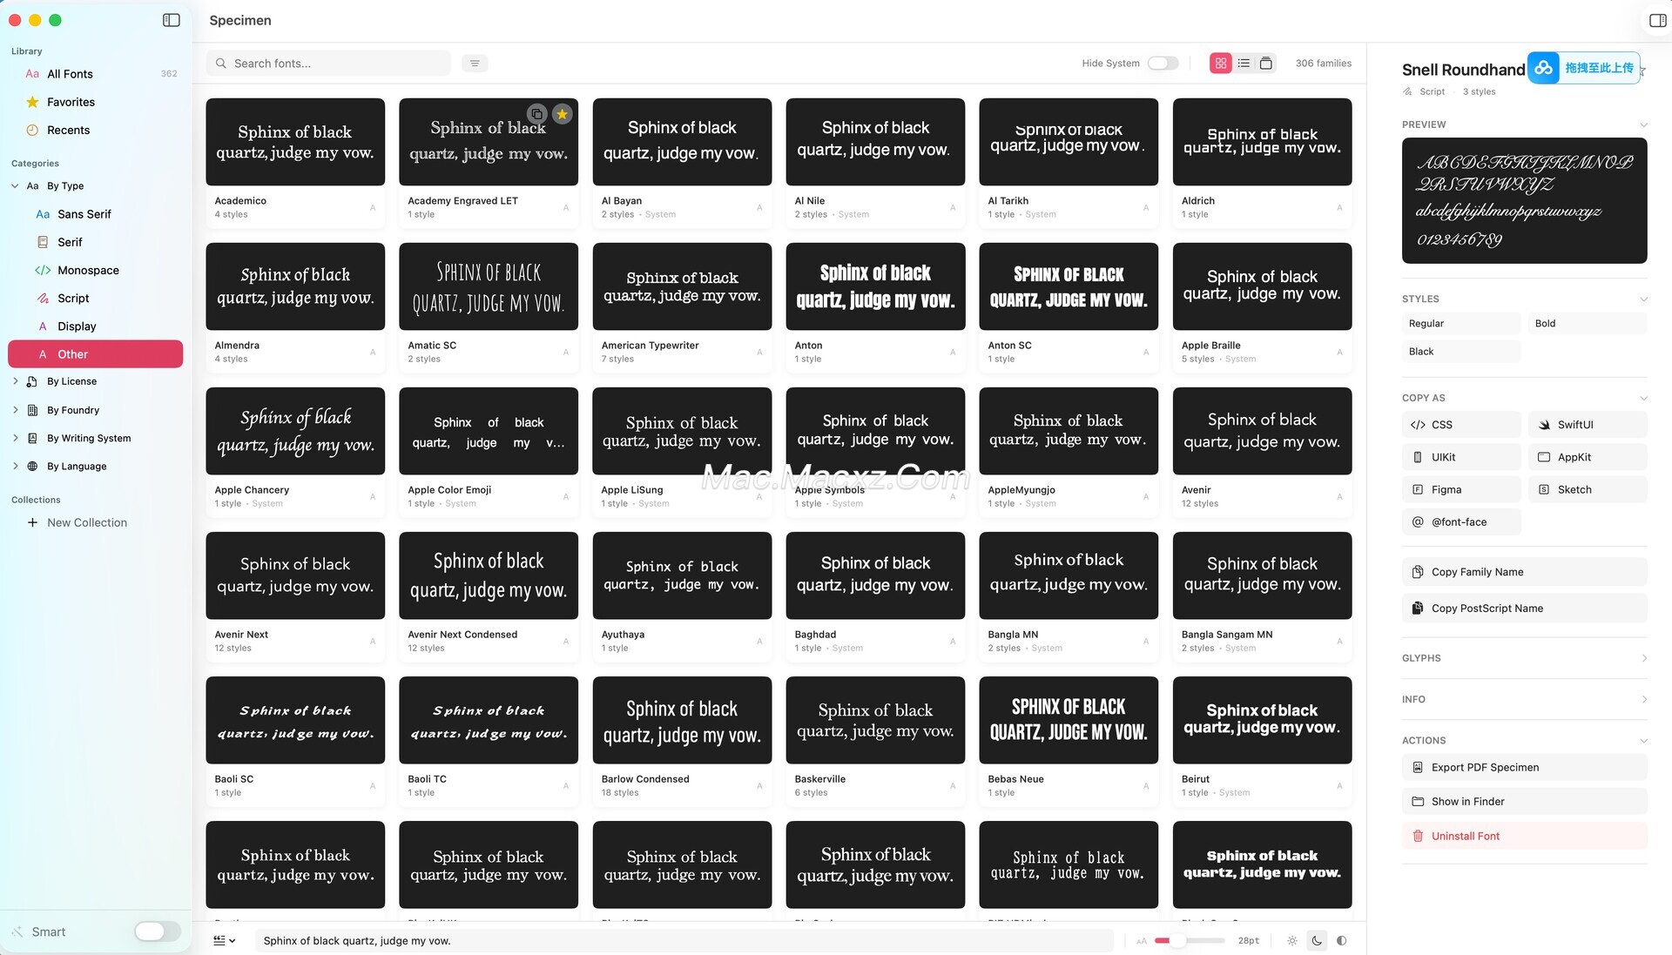Turn on Smart toggle in sidebar
Image resolution: width=1672 pixels, height=955 pixels.
click(157, 931)
